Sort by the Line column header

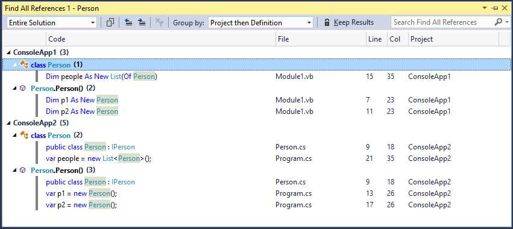click(x=377, y=39)
